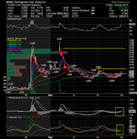Click the 7.290 peak price annotation
Image resolution: width=137 pixels, height=139 pixels.
(x=59, y=39)
